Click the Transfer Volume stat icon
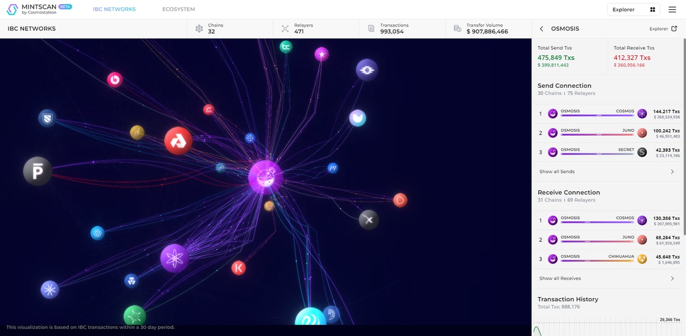This screenshot has height=336, width=686. click(458, 29)
